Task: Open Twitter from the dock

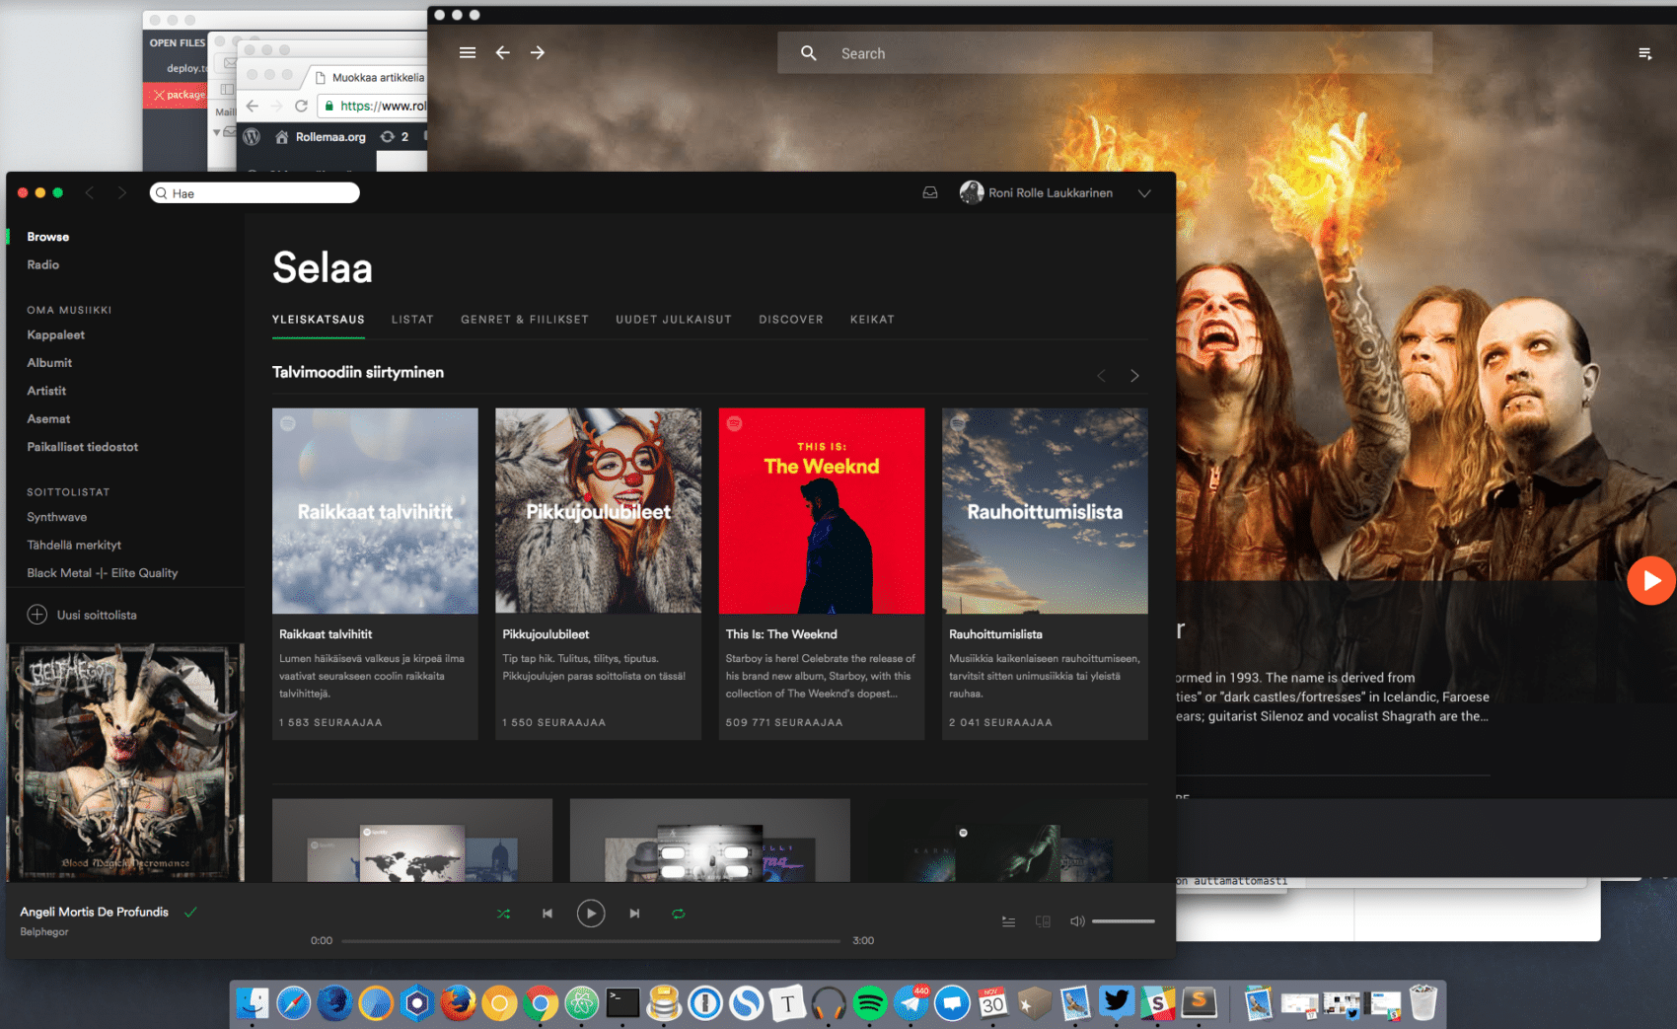Action: (x=1117, y=1003)
